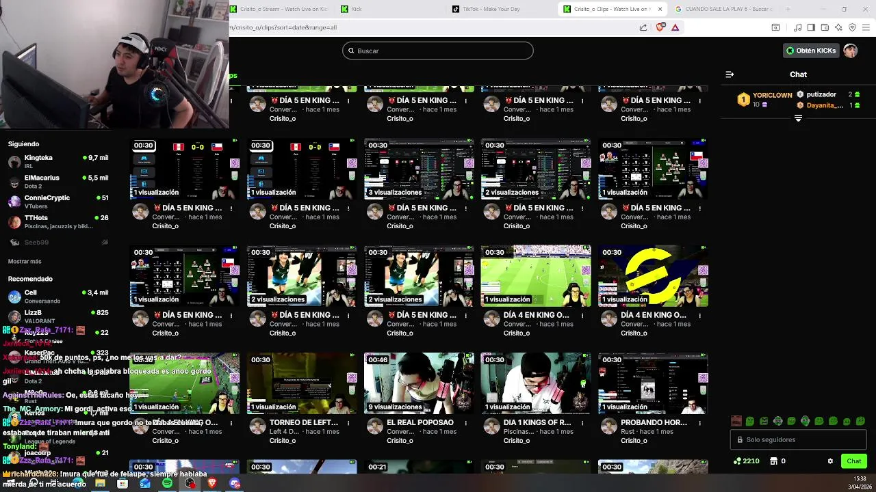The width and height of the screenshot is (876, 492).
Task: Open ConnieCryptic channel in sidebar
Action: point(58,202)
